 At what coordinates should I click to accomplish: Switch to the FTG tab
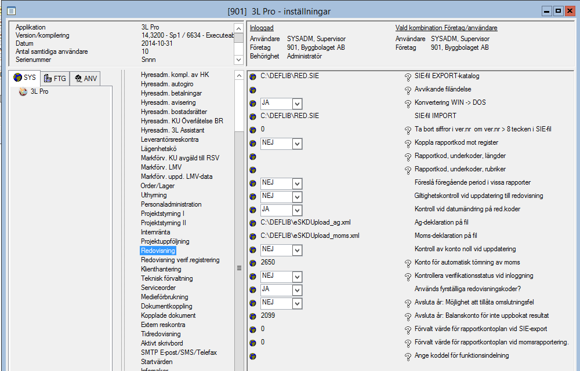tap(55, 78)
